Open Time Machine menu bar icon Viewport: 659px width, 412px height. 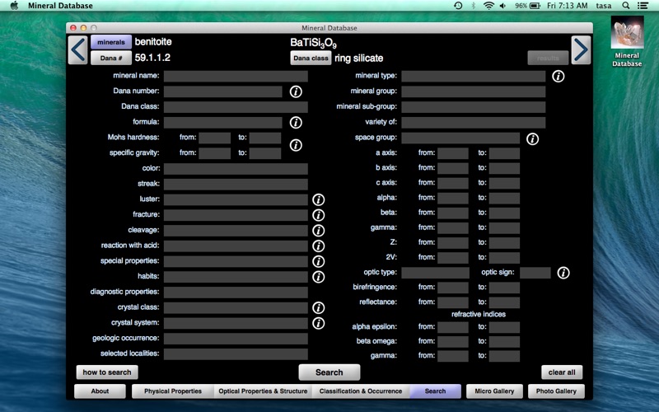pyautogui.click(x=458, y=6)
